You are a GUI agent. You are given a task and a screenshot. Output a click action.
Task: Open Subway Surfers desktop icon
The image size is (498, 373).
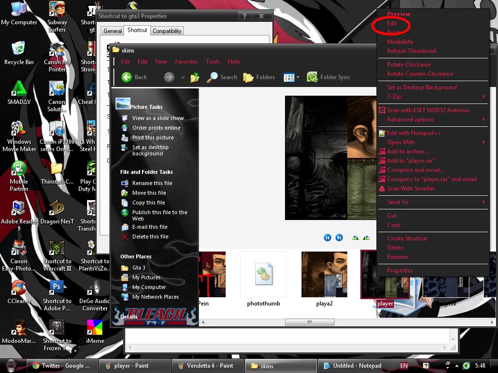pos(57,17)
